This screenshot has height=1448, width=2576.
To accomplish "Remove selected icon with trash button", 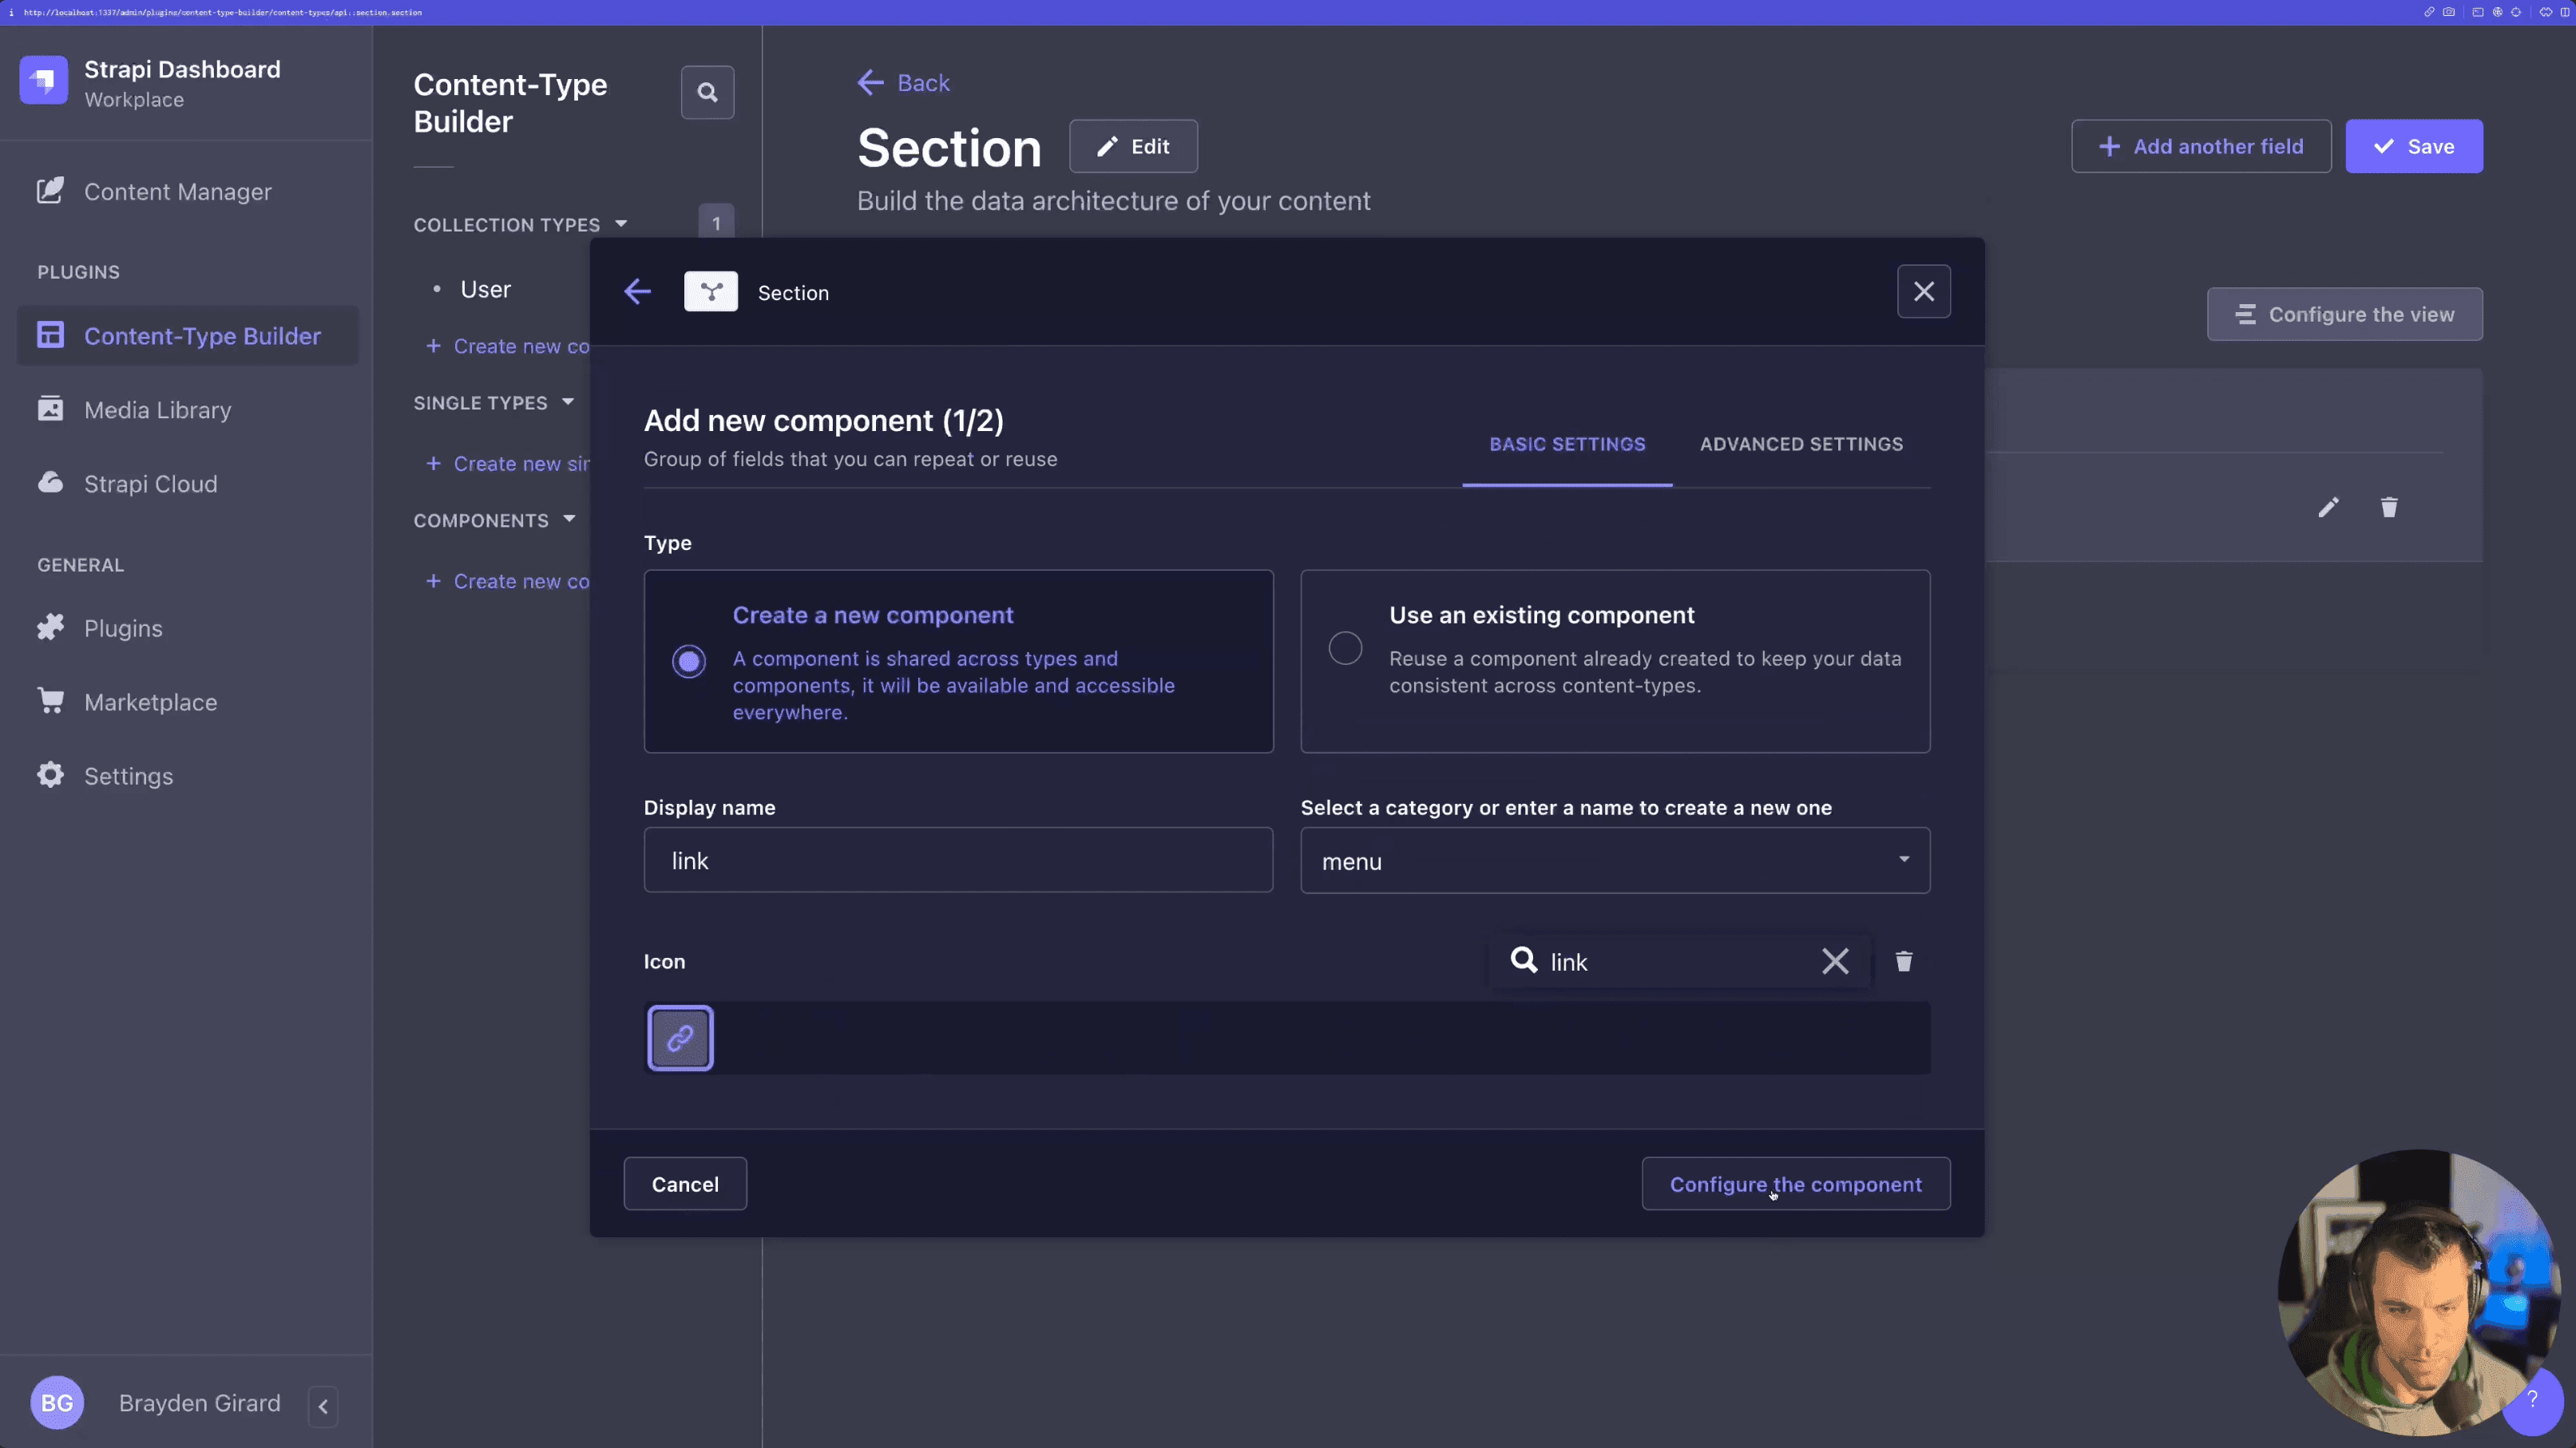I will 1904,961.
